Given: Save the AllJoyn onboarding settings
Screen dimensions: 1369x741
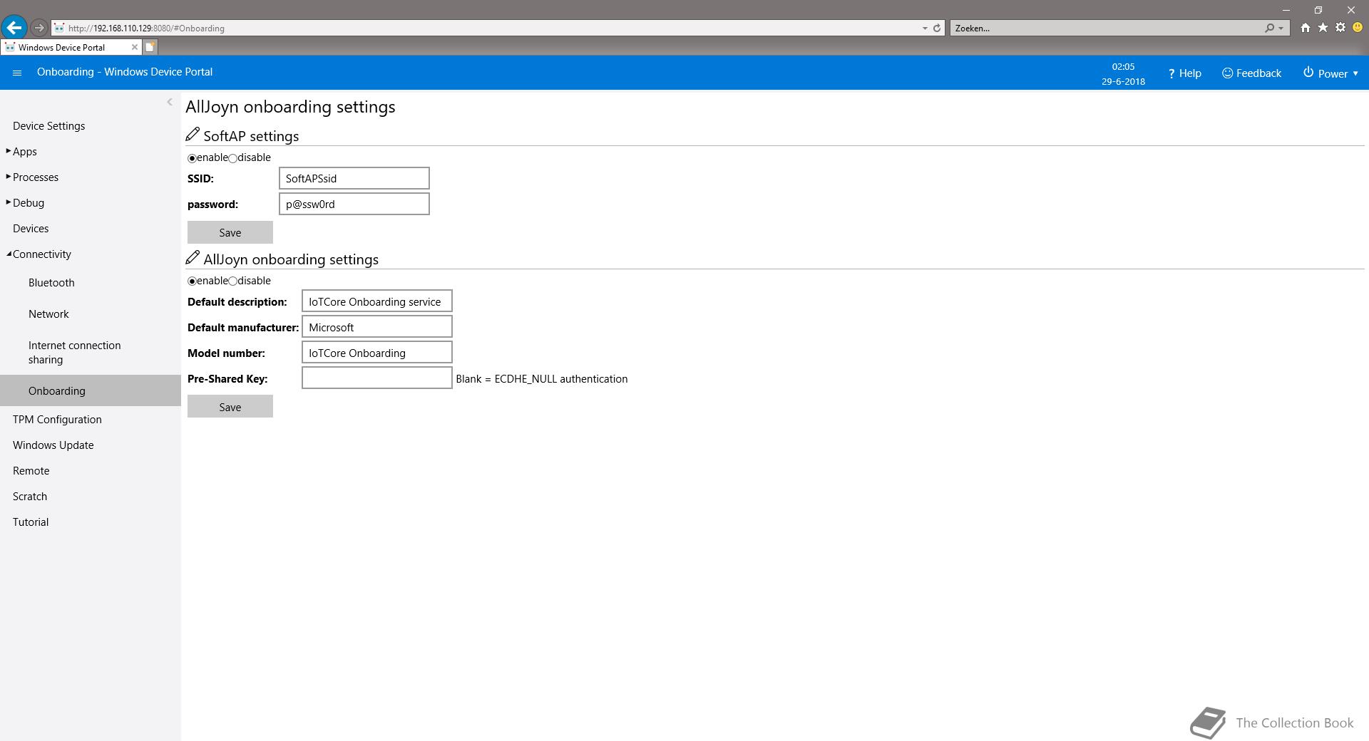Looking at the screenshot, I should coord(230,407).
